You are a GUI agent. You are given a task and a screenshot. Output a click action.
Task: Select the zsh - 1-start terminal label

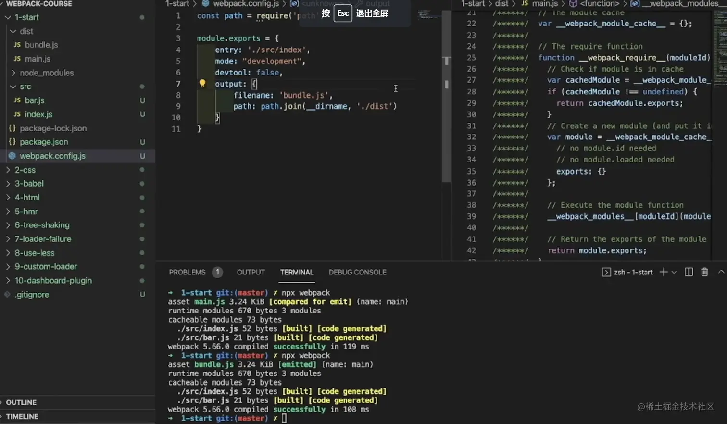(x=633, y=272)
